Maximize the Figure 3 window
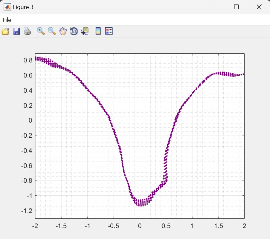The image size is (270, 239). 236,7
